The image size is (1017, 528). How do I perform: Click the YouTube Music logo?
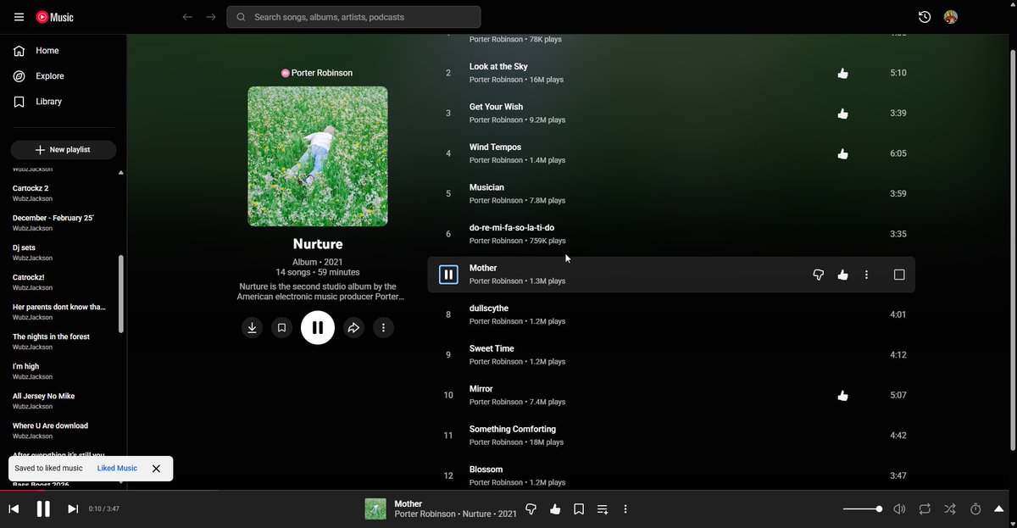(x=54, y=17)
